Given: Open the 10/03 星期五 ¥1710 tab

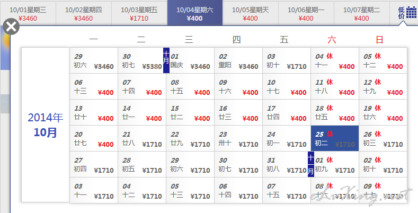Looking at the screenshot, I should click(139, 13).
